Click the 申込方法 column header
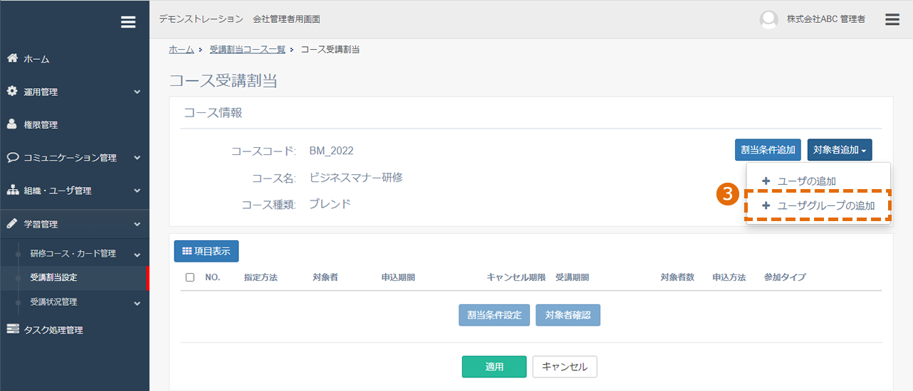The height and width of the screenshot is (391, 913). 729,277
